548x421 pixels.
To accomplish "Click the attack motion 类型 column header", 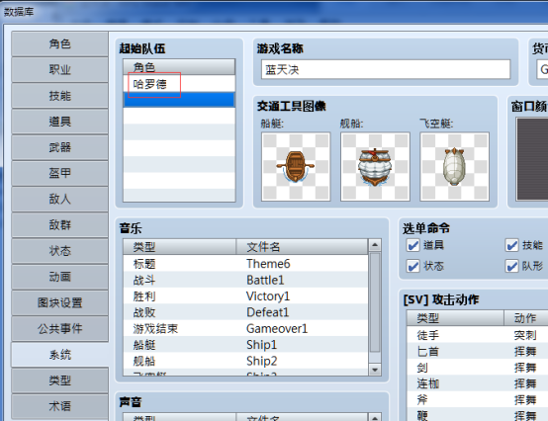I will [455, 318].
